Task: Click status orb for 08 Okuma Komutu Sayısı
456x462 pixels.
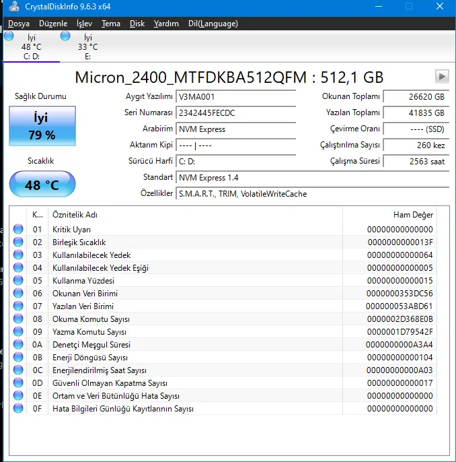Action: pos(18,319)
